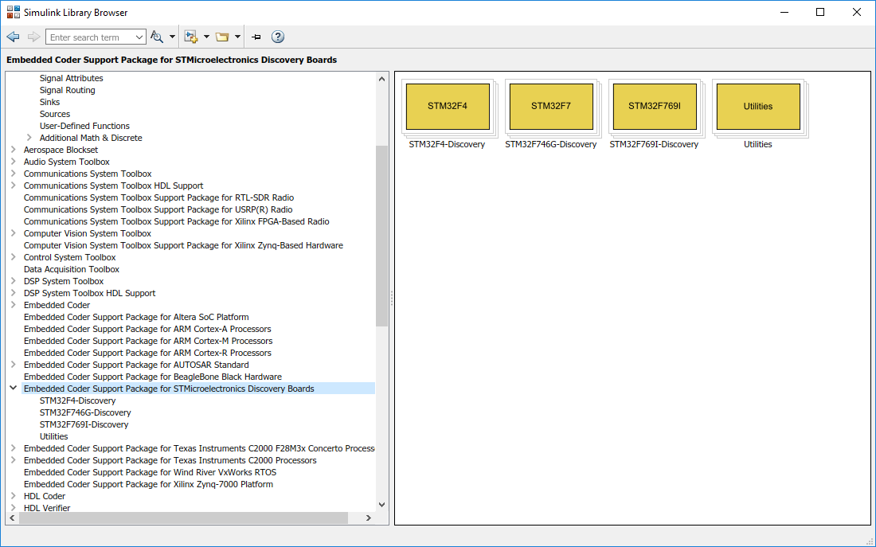Viewport: 876px width, 547px height.
Task: Select Data Acquisition Toolbox in the tree
Action: (72, 269)
